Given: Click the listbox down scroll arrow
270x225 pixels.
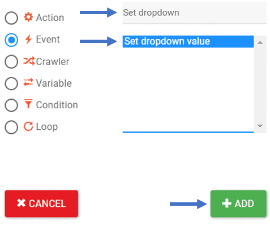Looking at the screenshot, I should 260,126.
